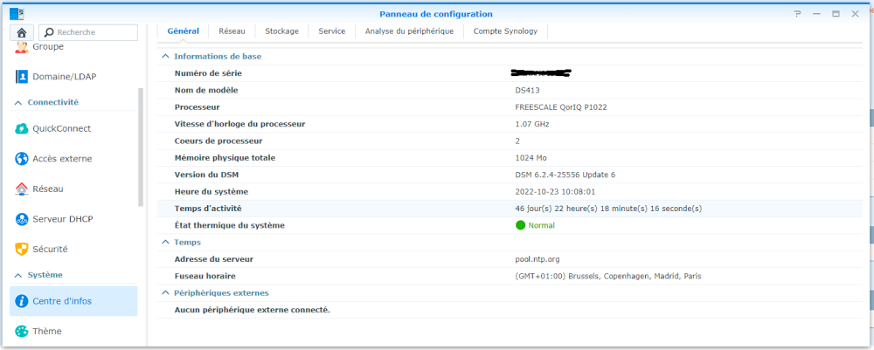Open the Compte Synology tab

[505, 31]
